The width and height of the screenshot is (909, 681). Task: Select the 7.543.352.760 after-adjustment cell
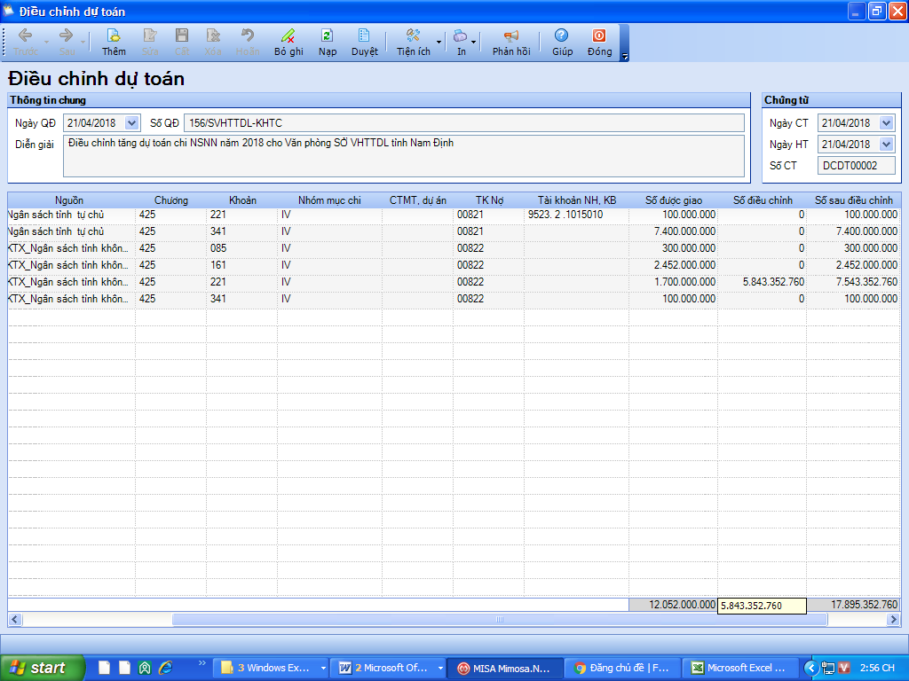(853, 282)
